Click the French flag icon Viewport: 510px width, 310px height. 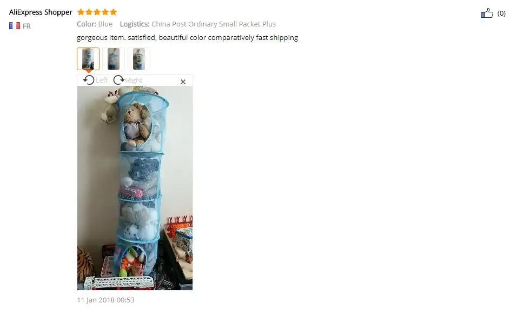pyautogui.click(x=14, y=26)
